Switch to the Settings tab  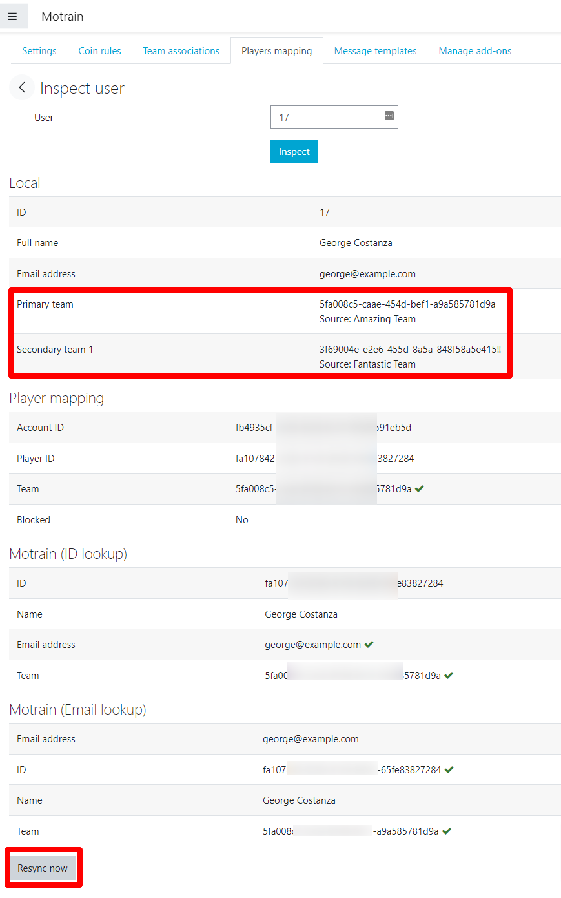(39, 51)
